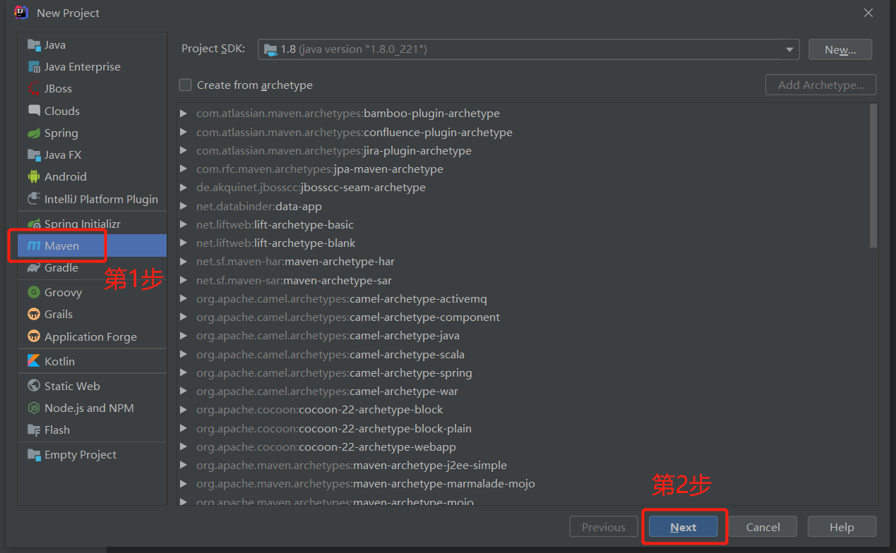Expand net.databinder data-app entry
The image size is (896, 553).
[184, 206]
